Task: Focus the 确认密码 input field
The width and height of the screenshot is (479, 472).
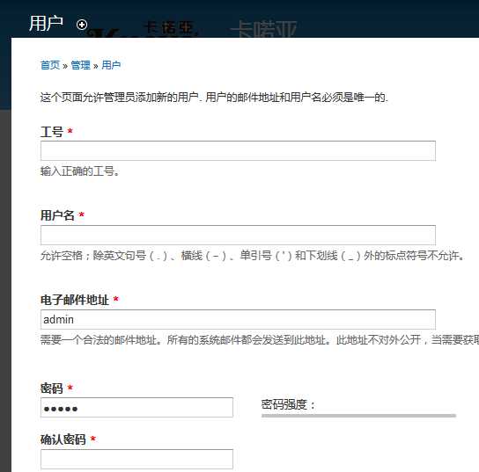Action: tap(136, 459)
